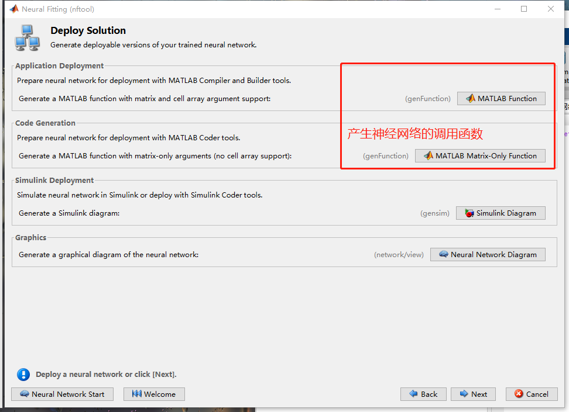Viewport: 569px width, 412px height.
Task: Click the Simulink Deployment section title
Action: 54,181
